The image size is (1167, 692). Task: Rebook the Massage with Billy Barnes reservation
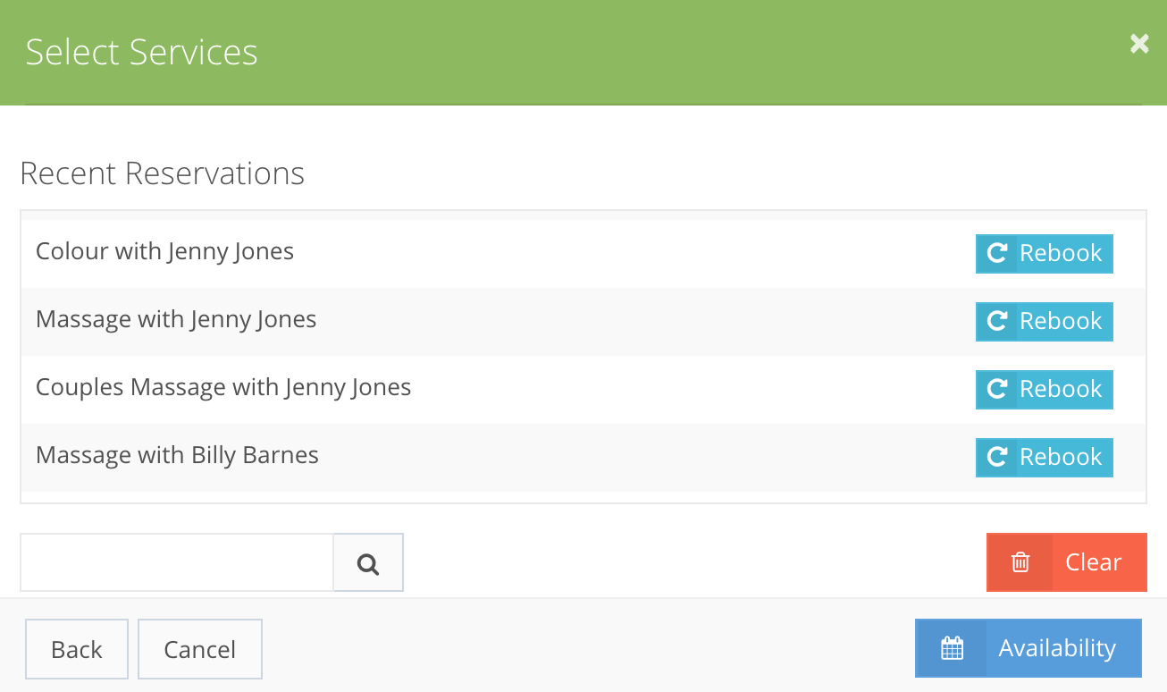click(x=1044, y=457)
